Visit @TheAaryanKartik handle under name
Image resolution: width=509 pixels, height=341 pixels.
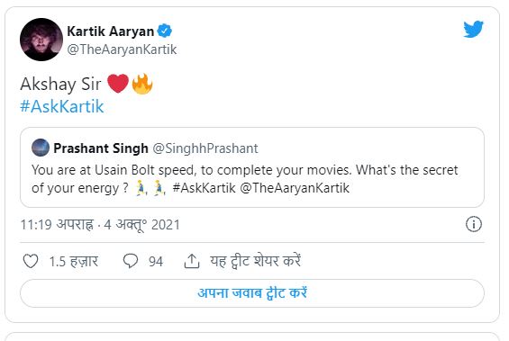(122, 49)
